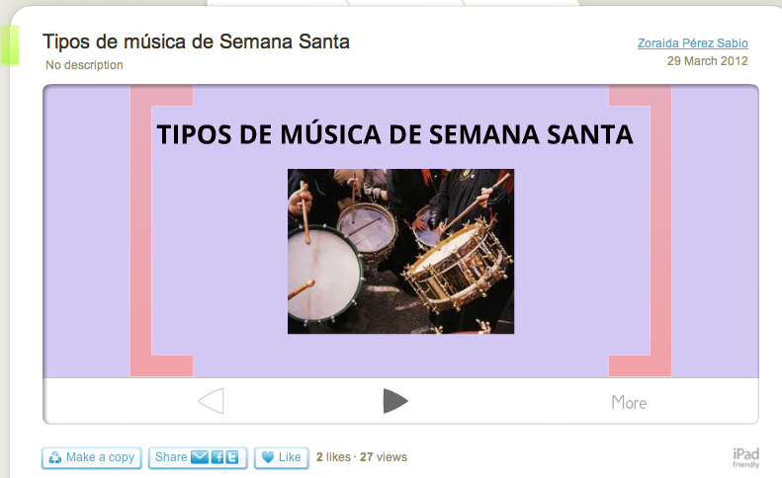Open the More options menu
782x478 pixels.
pos(629,402)
